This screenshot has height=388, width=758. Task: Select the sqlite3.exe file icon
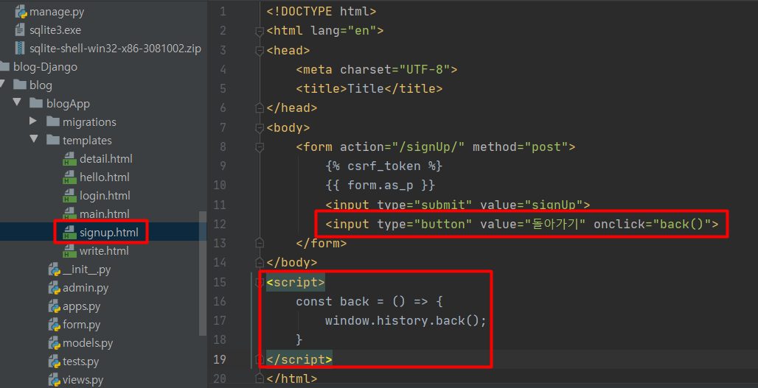coord(20,30)
